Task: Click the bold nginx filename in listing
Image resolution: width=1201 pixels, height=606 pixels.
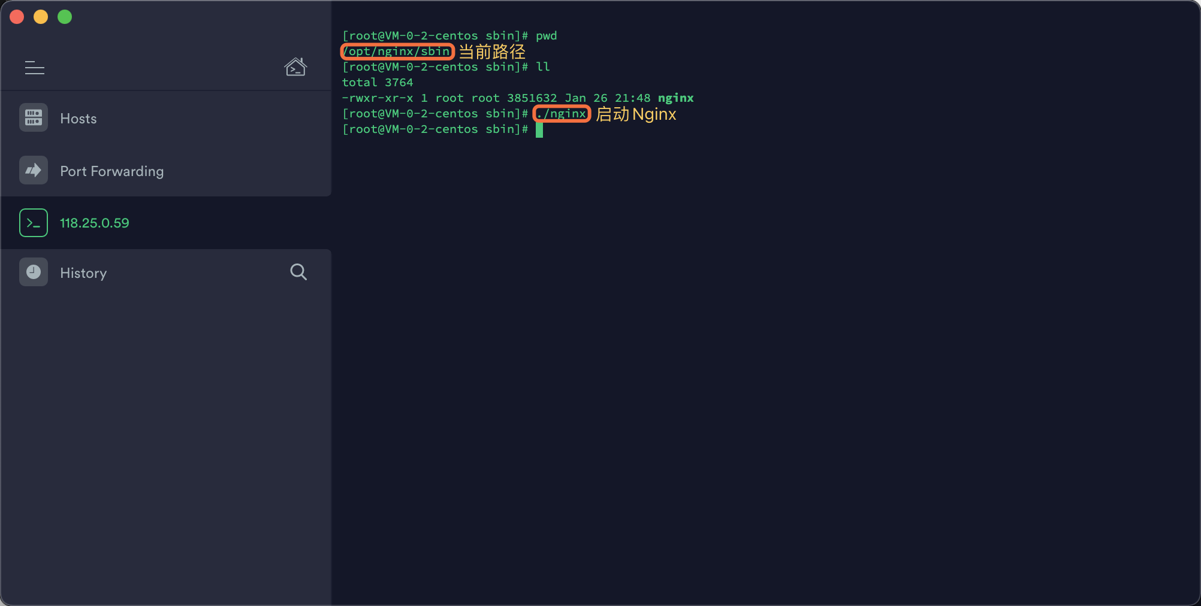Action: point(675,98)
